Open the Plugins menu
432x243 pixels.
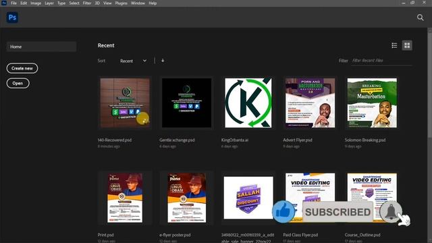[122, 3]
